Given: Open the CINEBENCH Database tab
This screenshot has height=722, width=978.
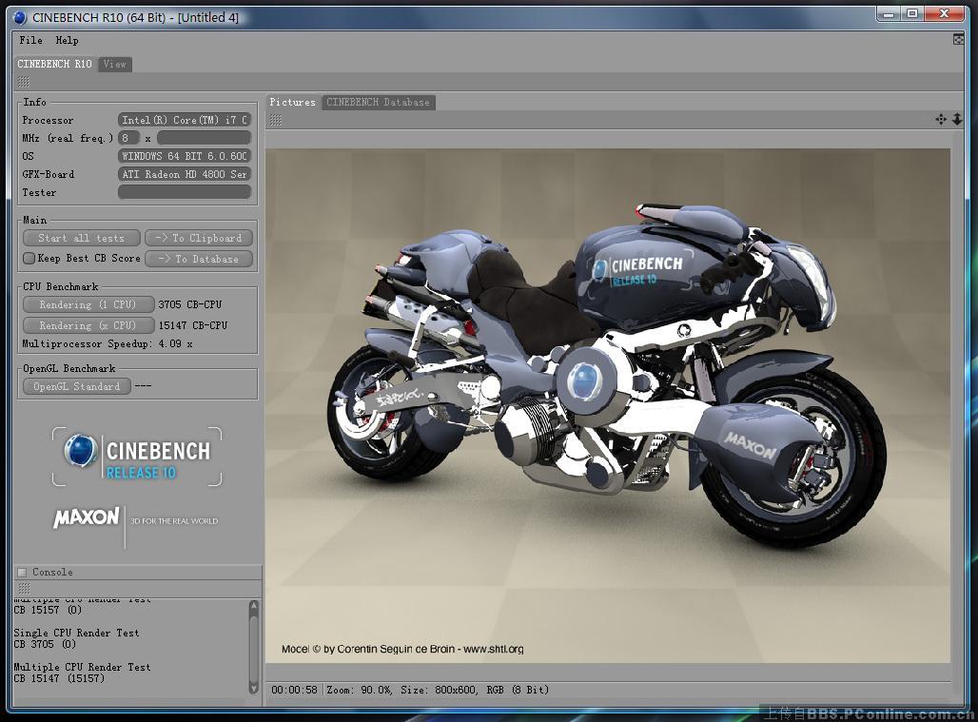Looking at the screenshot, I should pos(378,102).
